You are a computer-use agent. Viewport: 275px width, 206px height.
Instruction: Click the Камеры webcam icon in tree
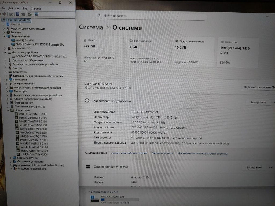tap(10, 68)
